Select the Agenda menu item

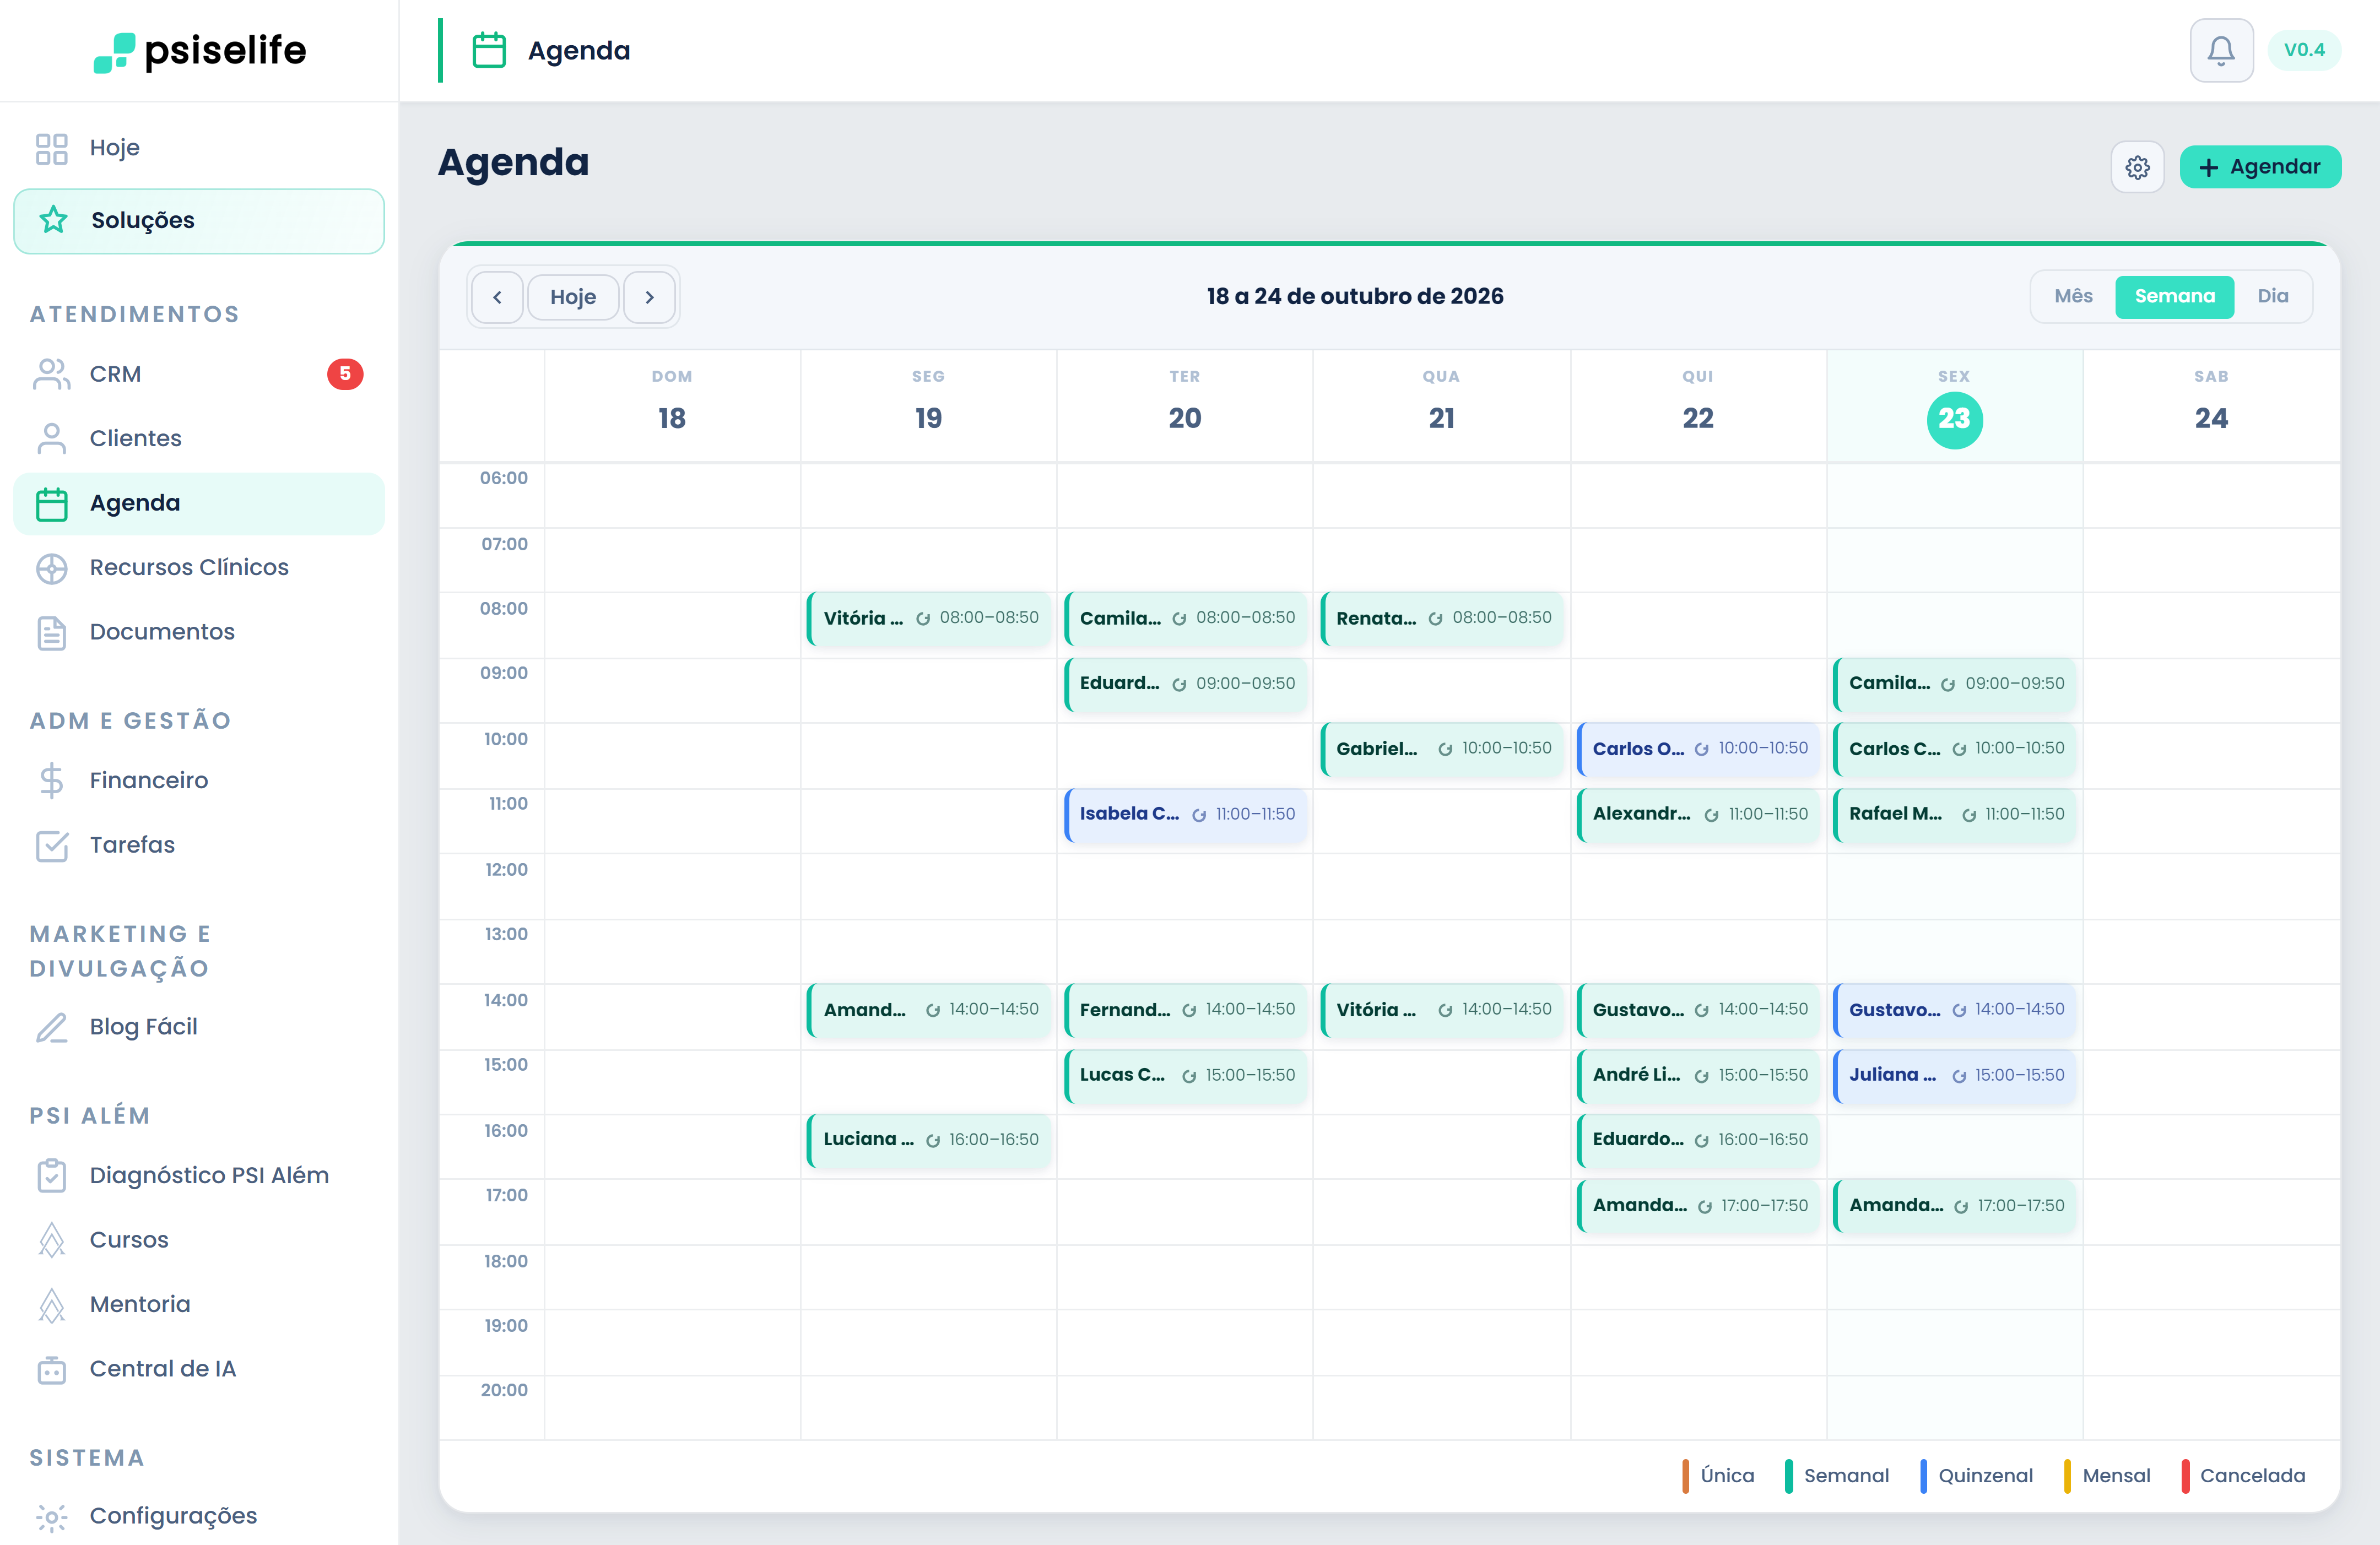199,503
